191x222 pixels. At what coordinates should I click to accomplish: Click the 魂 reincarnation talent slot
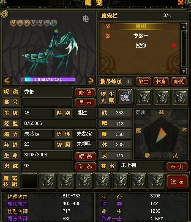point(125,97)
